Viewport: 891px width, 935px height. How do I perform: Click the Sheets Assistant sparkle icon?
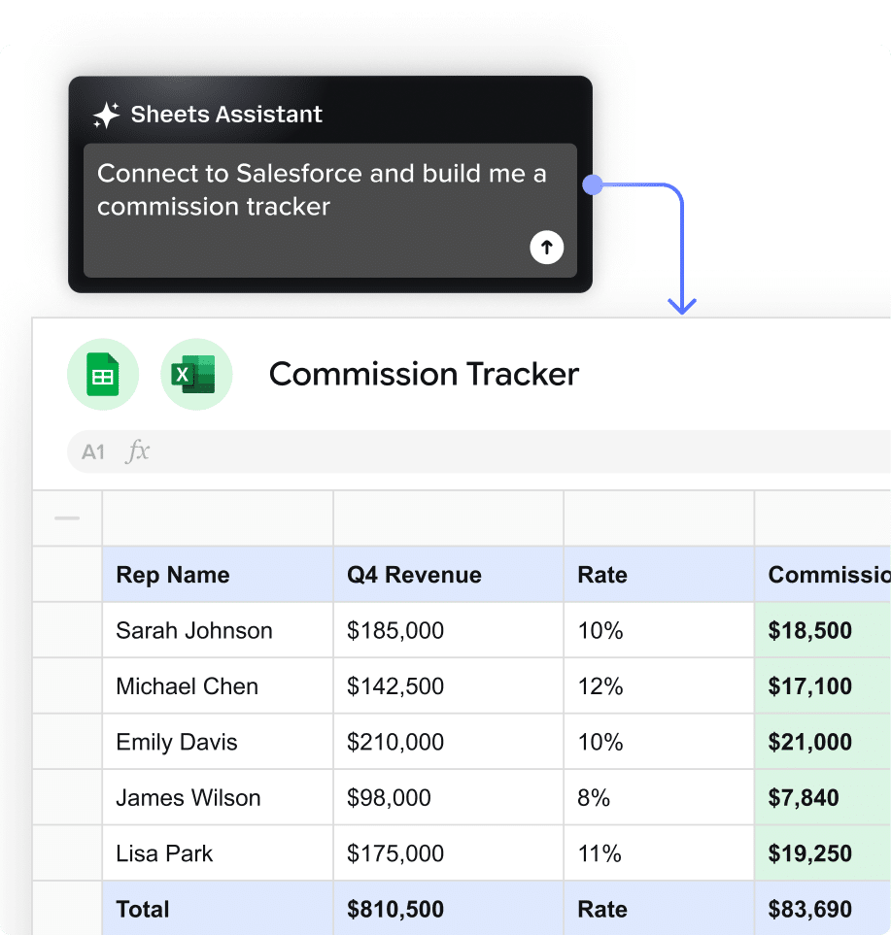click(106, 115)
